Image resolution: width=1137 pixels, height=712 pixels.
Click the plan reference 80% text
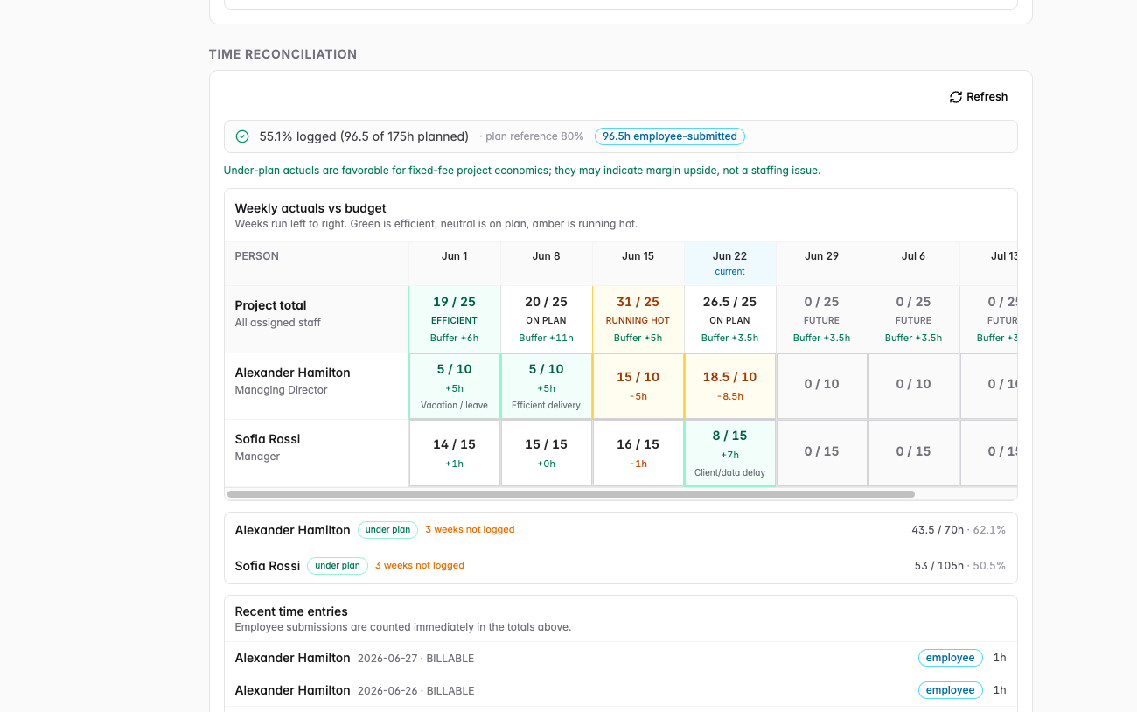point(534,136)
